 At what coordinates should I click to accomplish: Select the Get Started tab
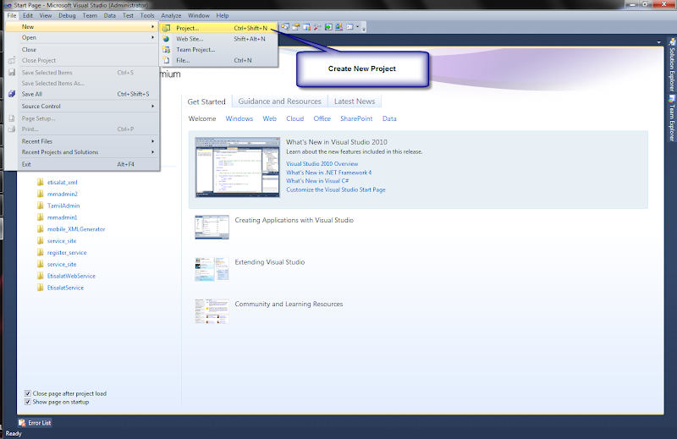point(206,102)
